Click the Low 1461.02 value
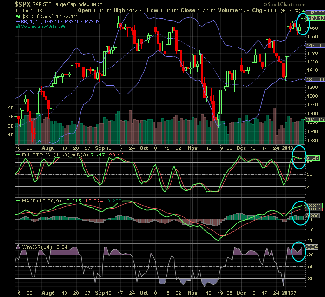This screenshot has height=297, width=325. pos(163,10)
